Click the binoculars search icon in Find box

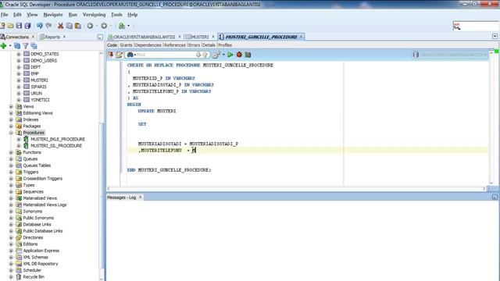coord(130,55)
